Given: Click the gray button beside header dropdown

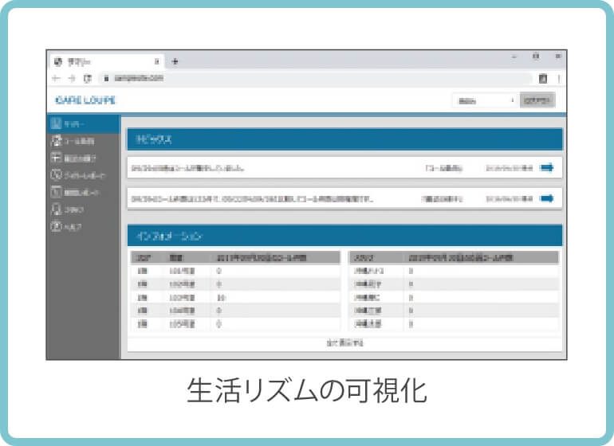Looking at the screenshot, I should (x=537, y=100).
